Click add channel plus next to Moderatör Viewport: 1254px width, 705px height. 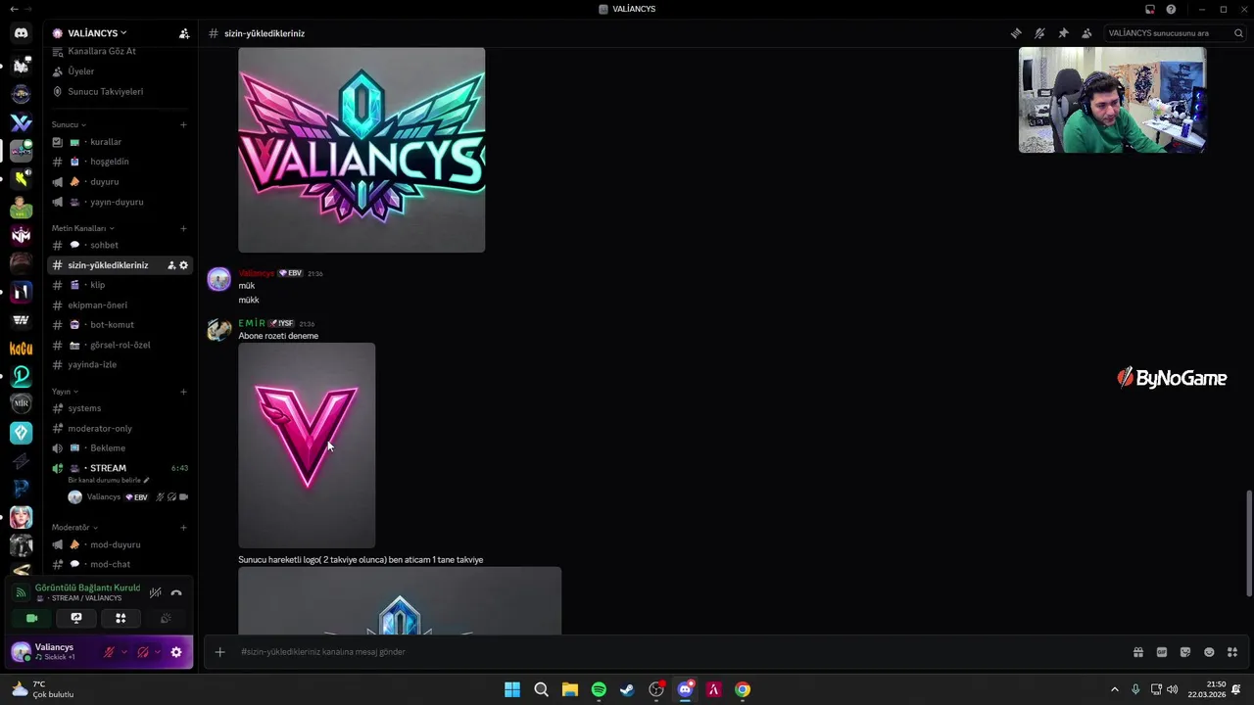pyautogui.click(x=183, y=528)
